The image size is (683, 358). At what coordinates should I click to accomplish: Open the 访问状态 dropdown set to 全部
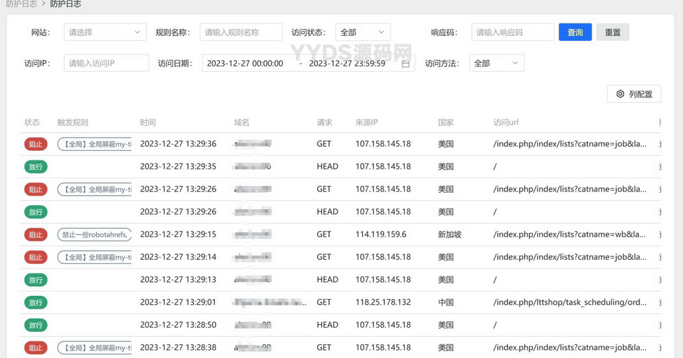(362, 32)
